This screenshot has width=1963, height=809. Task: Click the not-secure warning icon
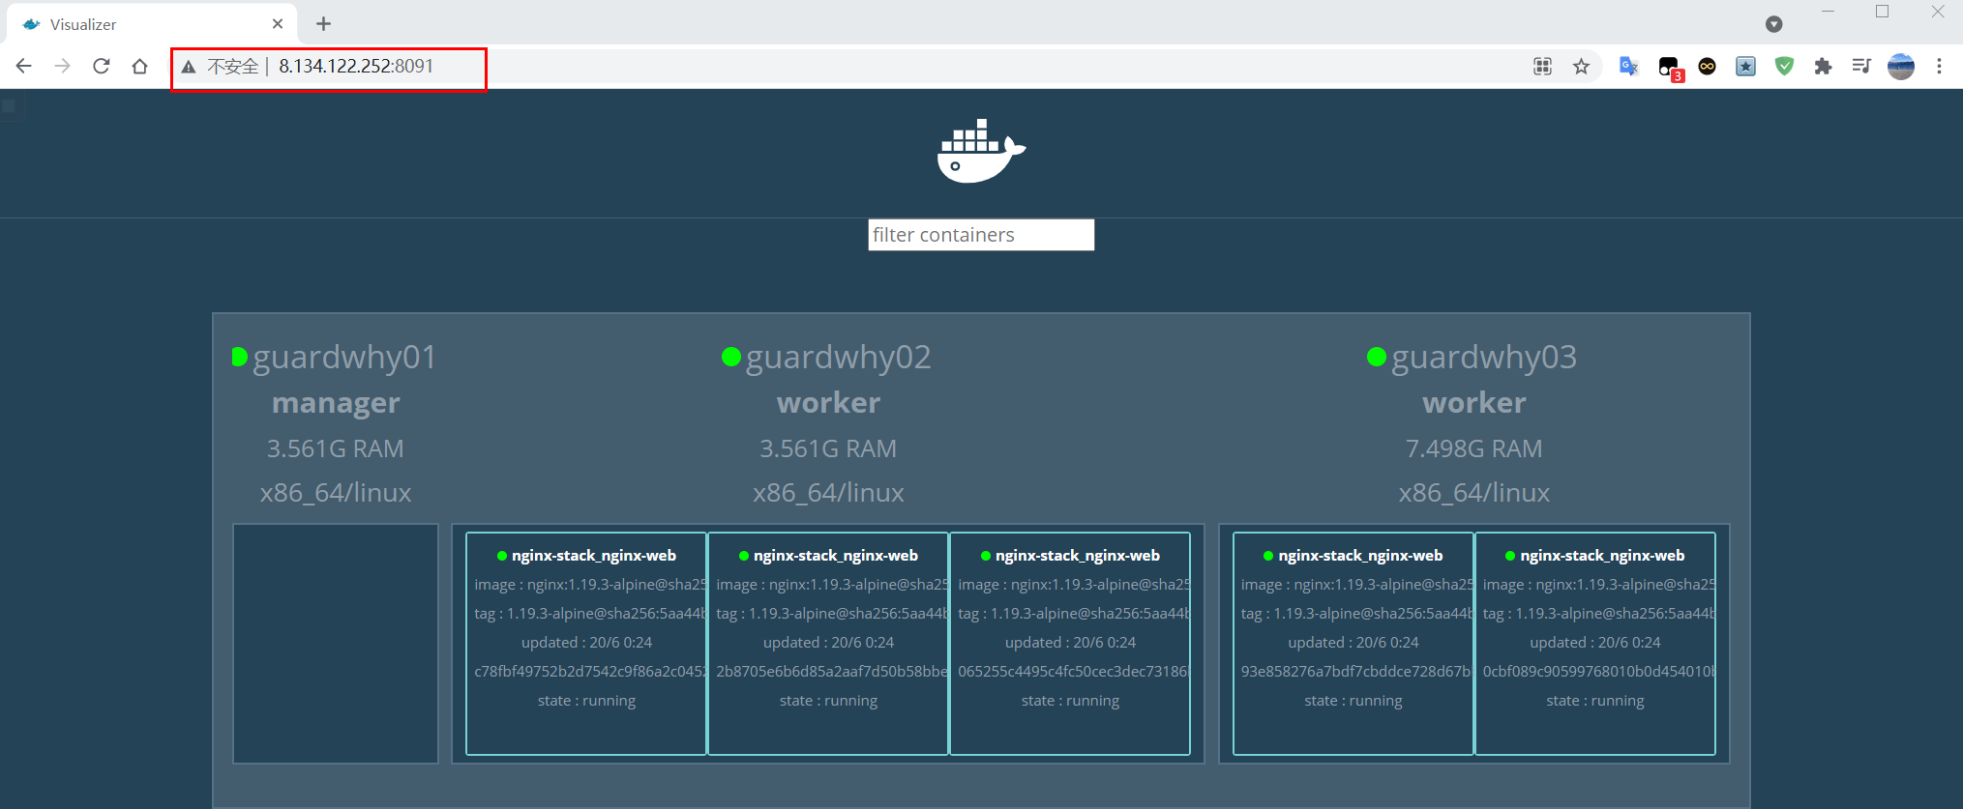(189, 67)
